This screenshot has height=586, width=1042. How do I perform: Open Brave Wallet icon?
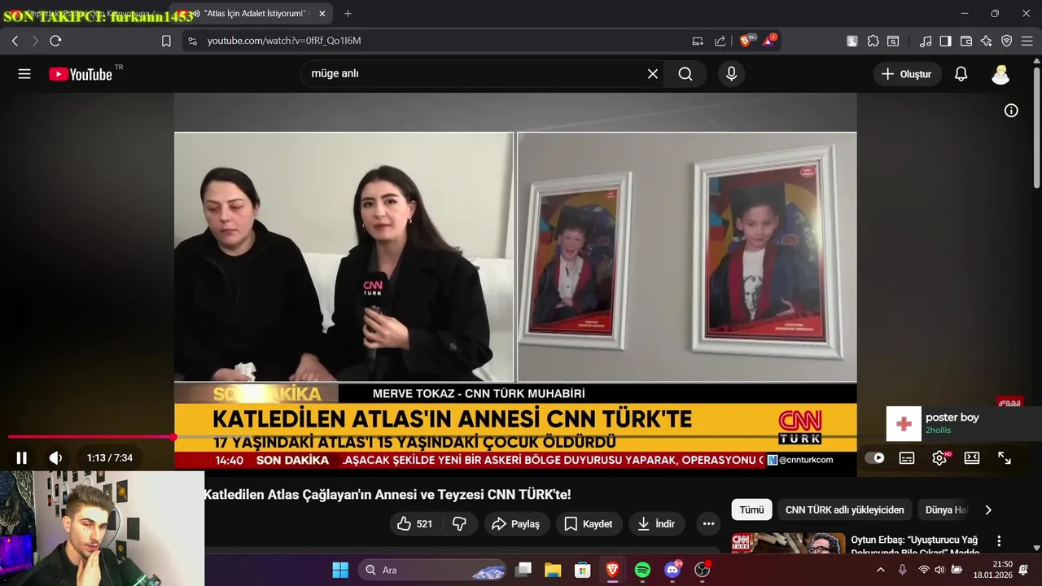966,41
